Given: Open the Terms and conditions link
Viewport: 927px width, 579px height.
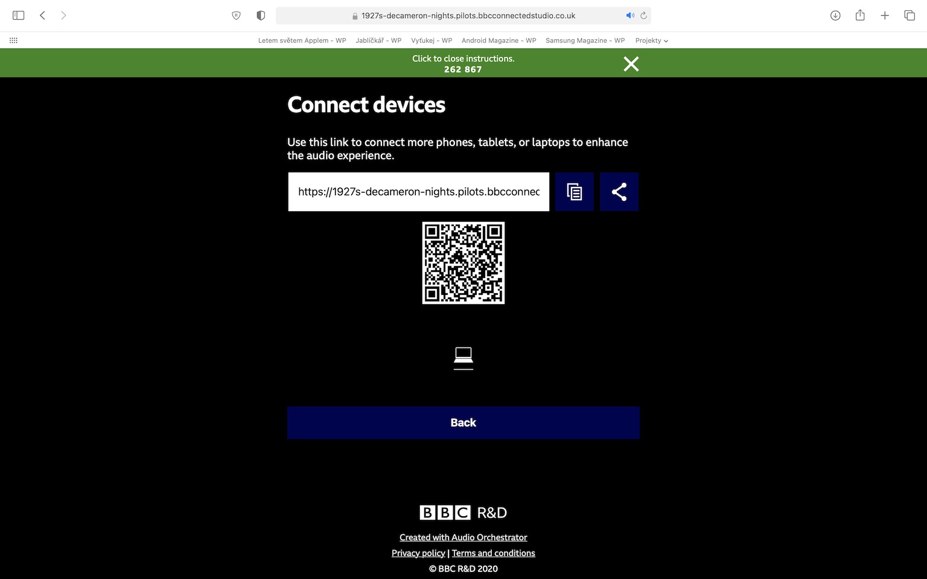Looking at the screenshot, I should (x=494, y=553).
